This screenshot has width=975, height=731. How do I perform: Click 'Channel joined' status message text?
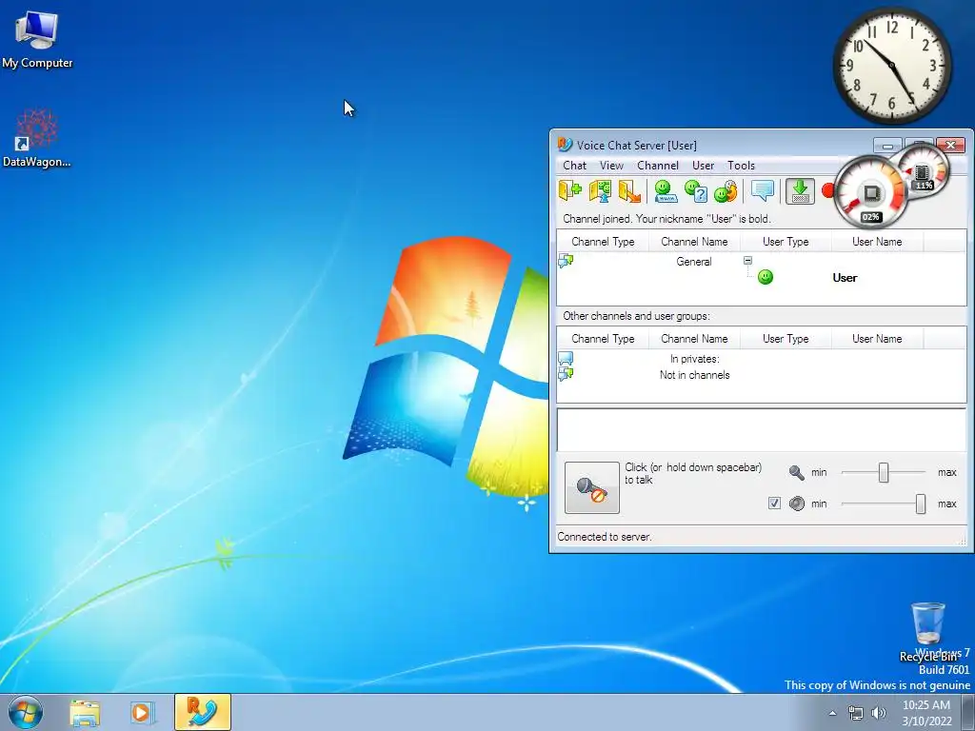coord(667,219)
